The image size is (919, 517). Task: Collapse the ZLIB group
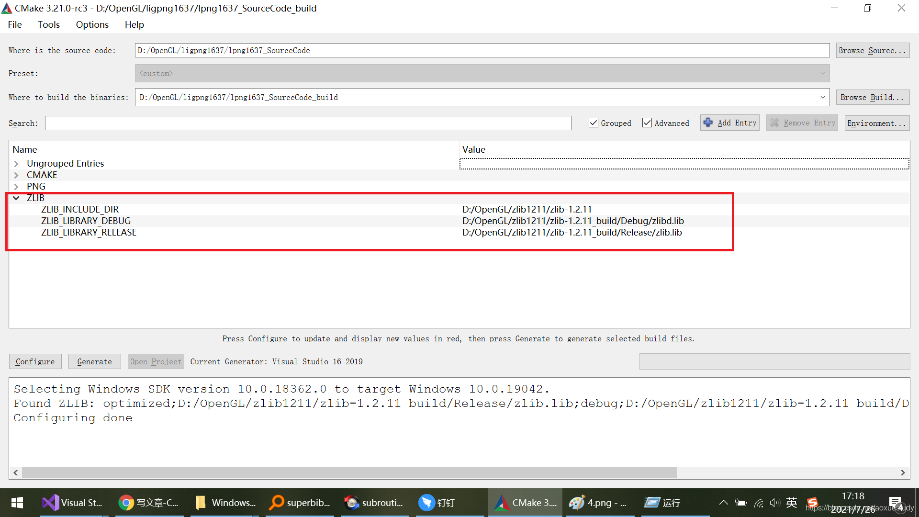[x=16, y=198]
